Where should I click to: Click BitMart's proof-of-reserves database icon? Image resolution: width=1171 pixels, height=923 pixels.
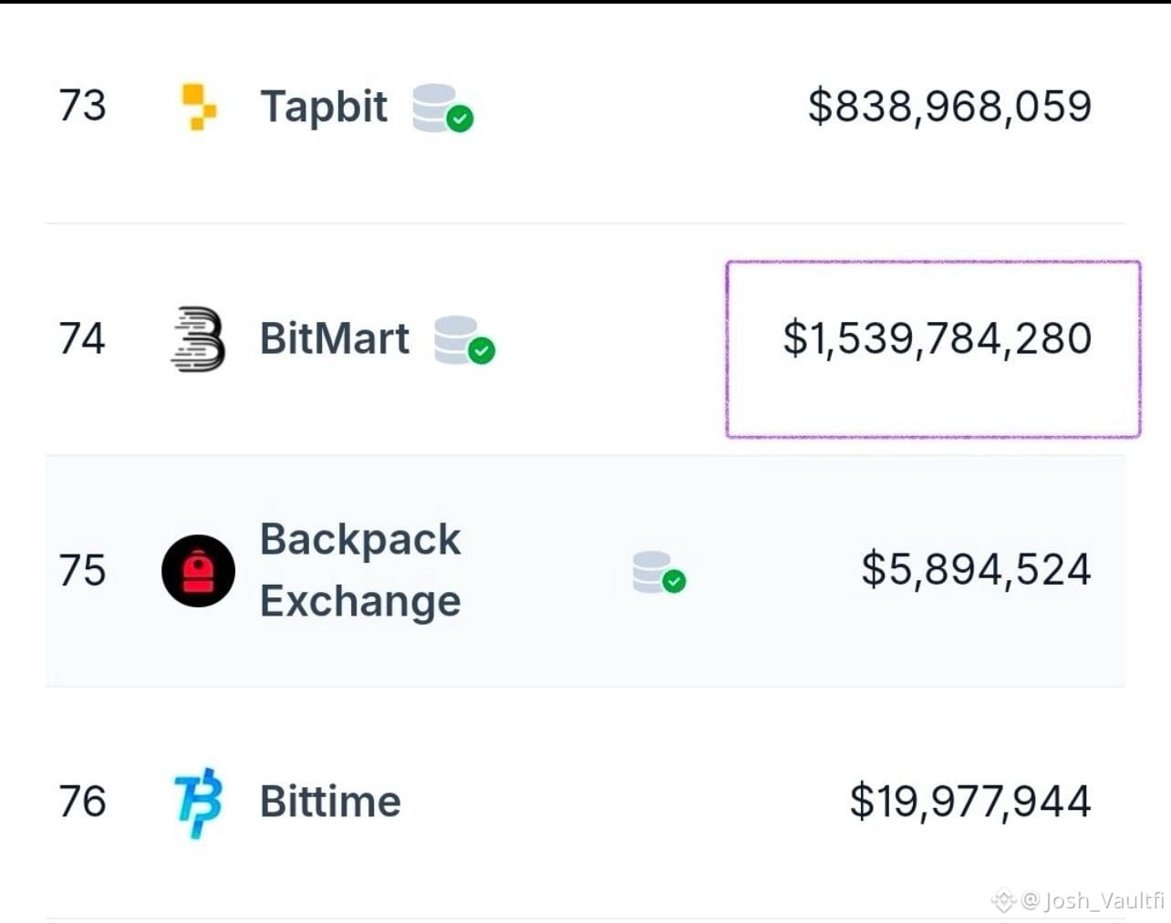464,340
